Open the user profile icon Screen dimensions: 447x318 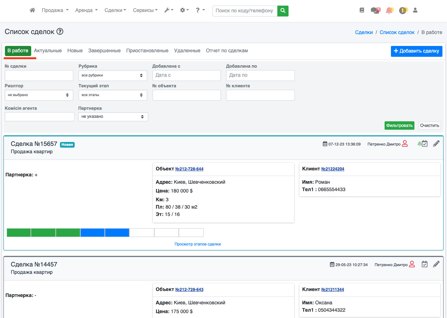415,11
